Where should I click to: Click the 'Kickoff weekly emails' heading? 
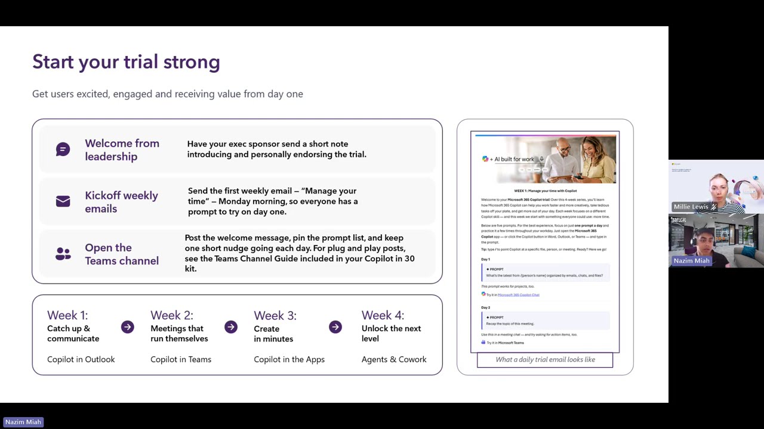click(121, 202)
